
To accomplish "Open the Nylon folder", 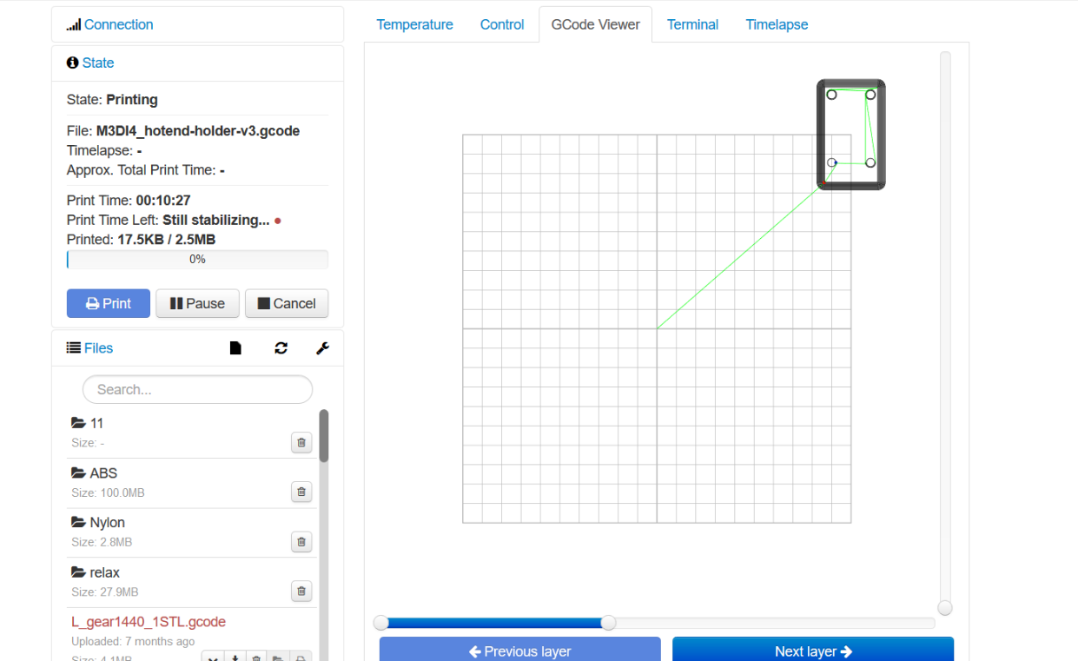I will pyautogui.click(x=107, y=523).
